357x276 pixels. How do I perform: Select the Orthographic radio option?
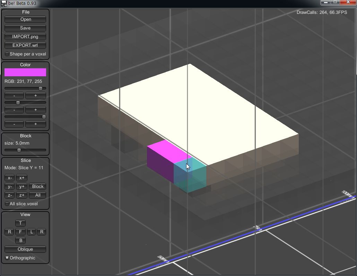(7, 258)
